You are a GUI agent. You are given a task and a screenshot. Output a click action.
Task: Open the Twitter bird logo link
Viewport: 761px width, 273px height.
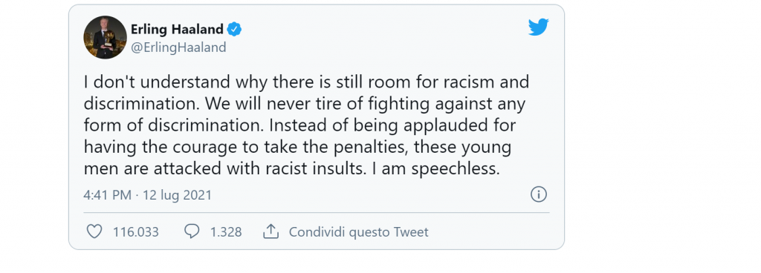(538, 27)
